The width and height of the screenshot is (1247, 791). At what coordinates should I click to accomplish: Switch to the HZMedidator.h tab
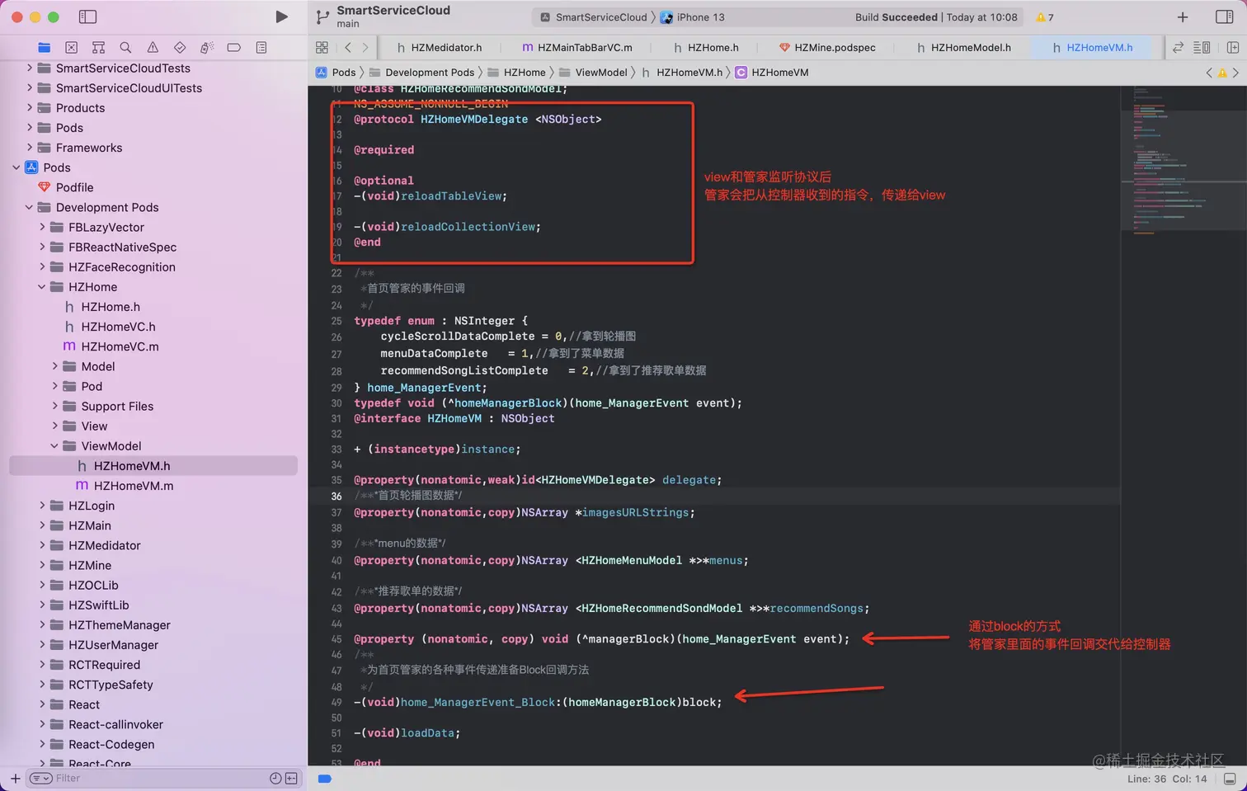(x=439, y=48)
